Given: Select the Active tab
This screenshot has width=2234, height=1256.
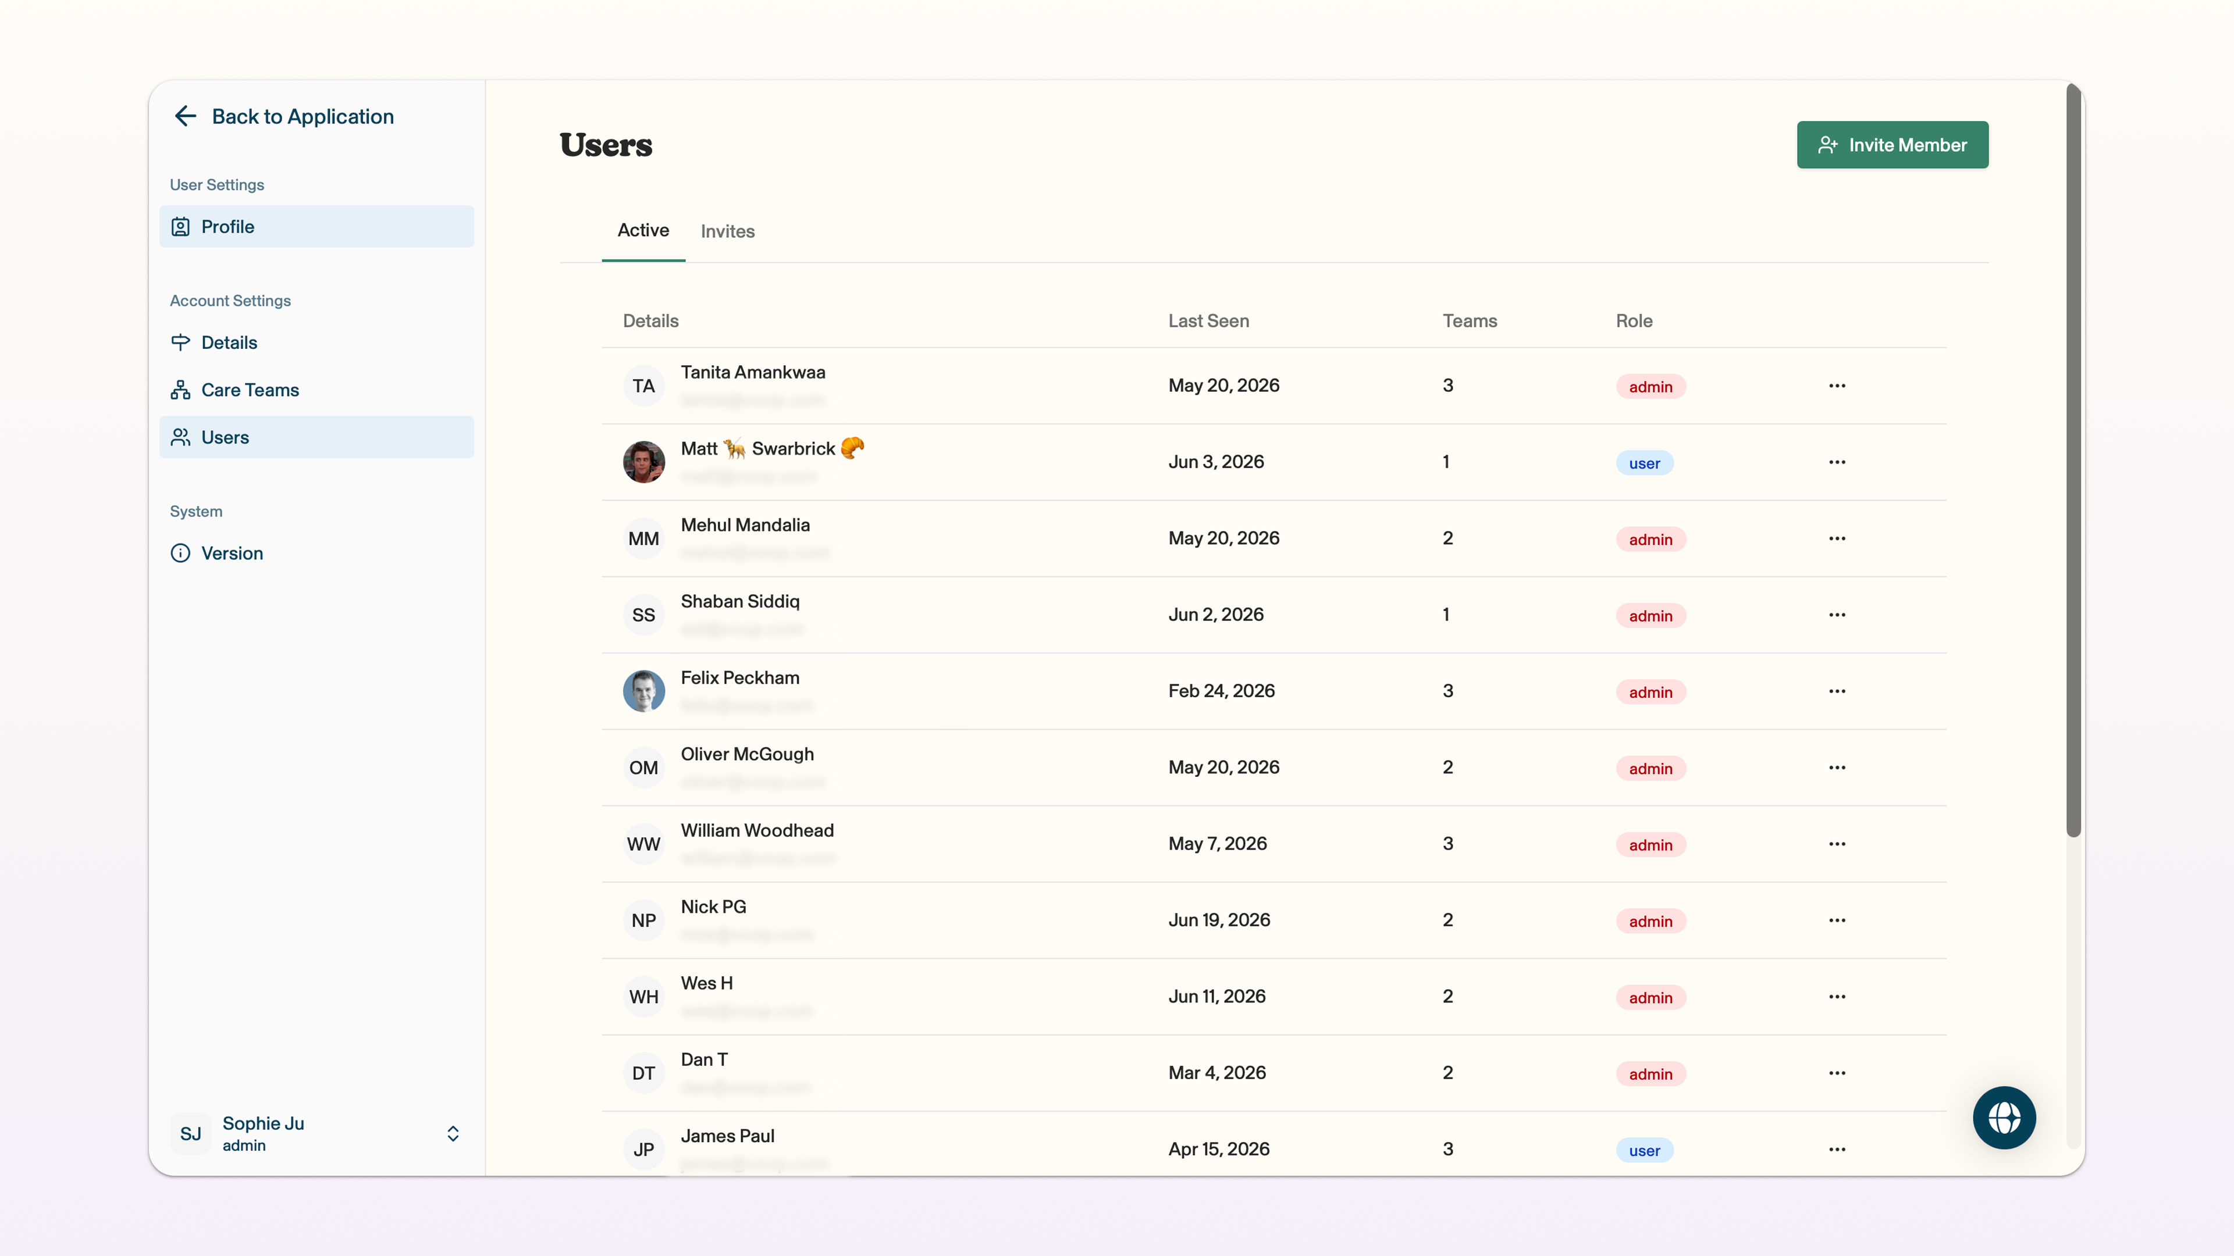Looking at the screenshot, I should [643, 231].
